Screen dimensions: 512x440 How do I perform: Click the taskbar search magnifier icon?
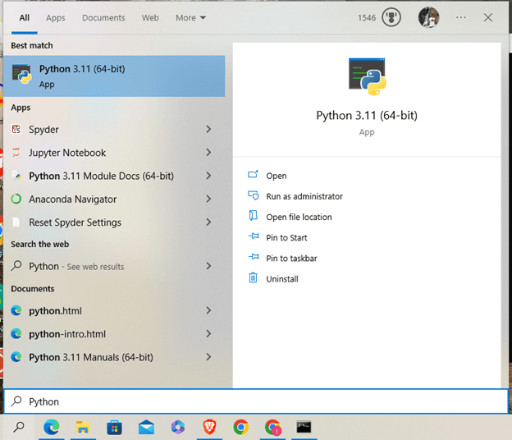(x=19, y=427)
